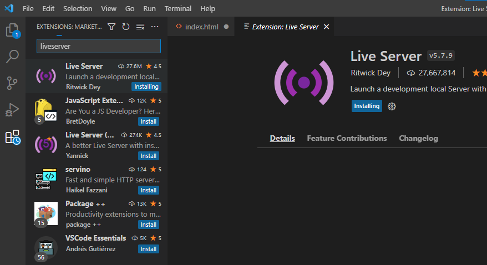Screen dimensions: 487x265
Task: Click Ritwick Dey publisher link on details page
Action: (371, 73)
